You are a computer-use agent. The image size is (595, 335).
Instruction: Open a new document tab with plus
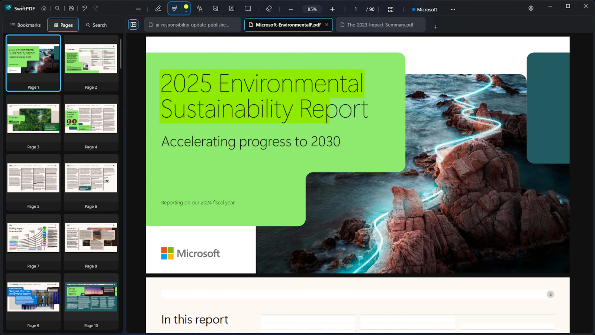(x=435, y=27)
